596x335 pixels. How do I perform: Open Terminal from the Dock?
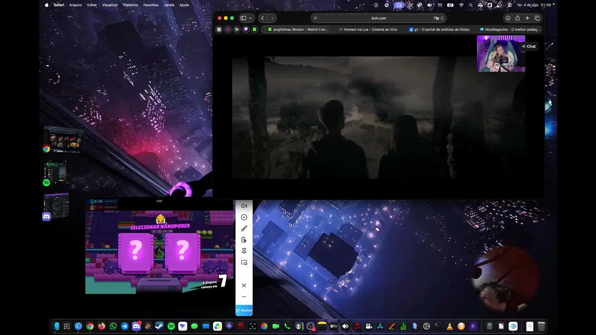pyautogui.click(x=438, y=326)
